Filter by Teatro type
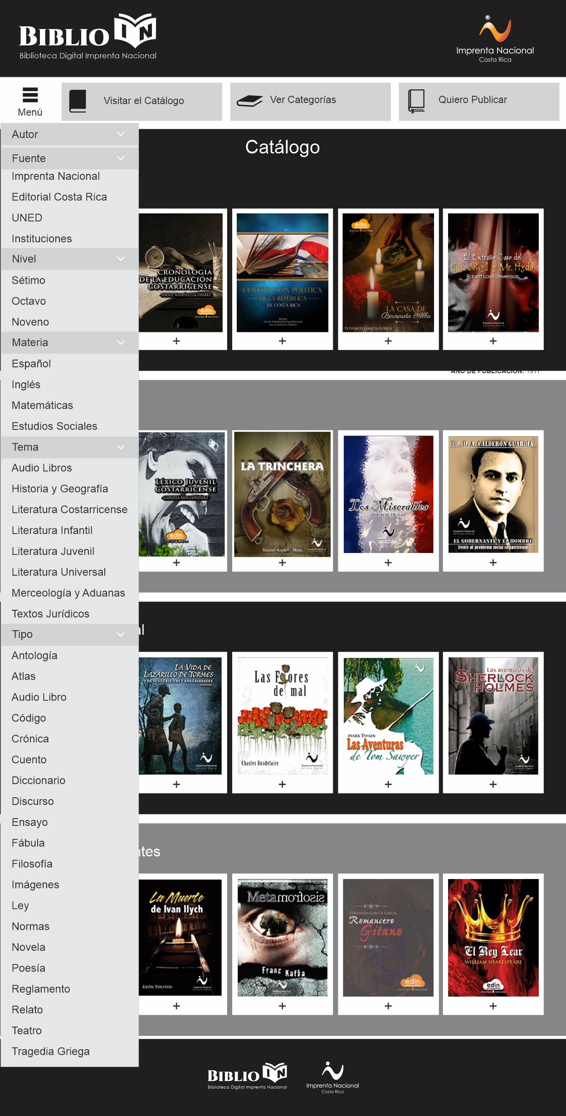Image resolution: width=566 pixels, height=1116 pixels. click(27, 1031)
